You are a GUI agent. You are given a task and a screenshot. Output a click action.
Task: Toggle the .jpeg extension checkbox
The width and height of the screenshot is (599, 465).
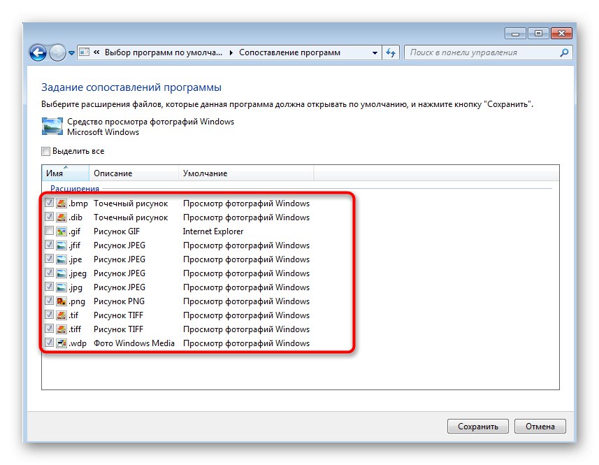(x=49, y=273)
